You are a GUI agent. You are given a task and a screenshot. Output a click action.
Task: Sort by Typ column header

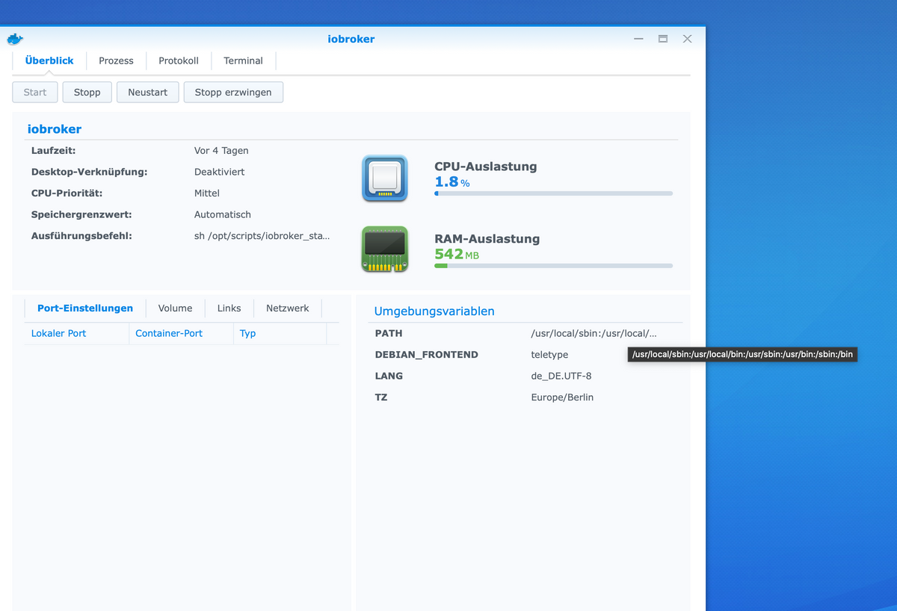pos(280,333)
